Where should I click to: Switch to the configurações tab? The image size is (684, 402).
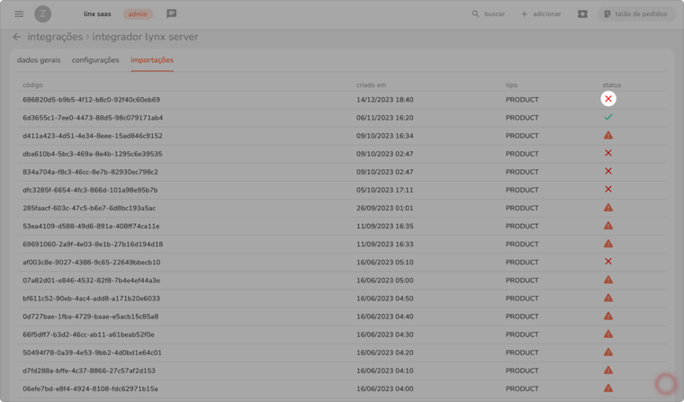95,60
